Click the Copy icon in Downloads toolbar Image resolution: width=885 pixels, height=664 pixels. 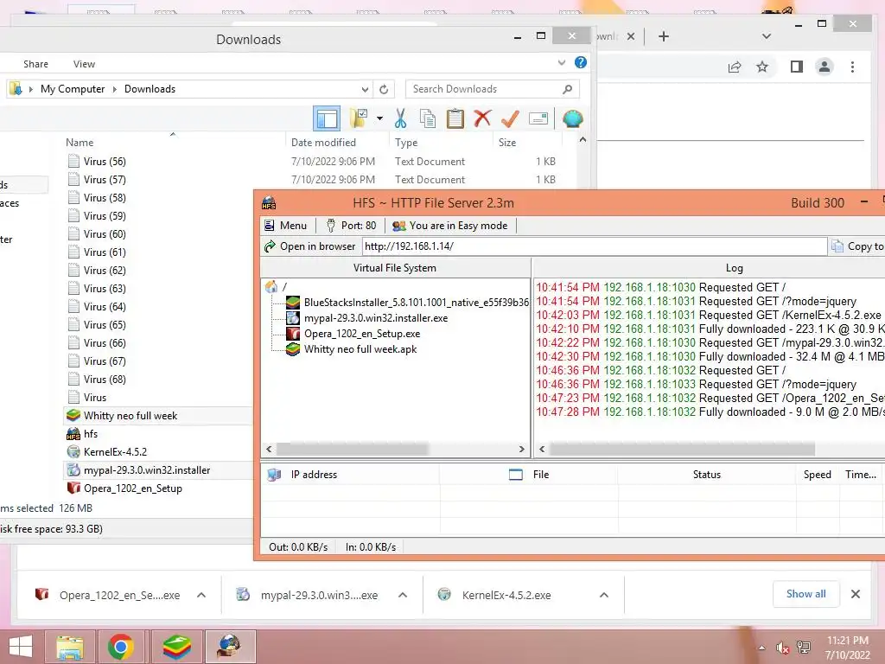[428, 118]
